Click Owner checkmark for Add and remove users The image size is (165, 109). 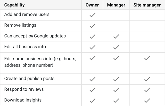coord(92,15)
